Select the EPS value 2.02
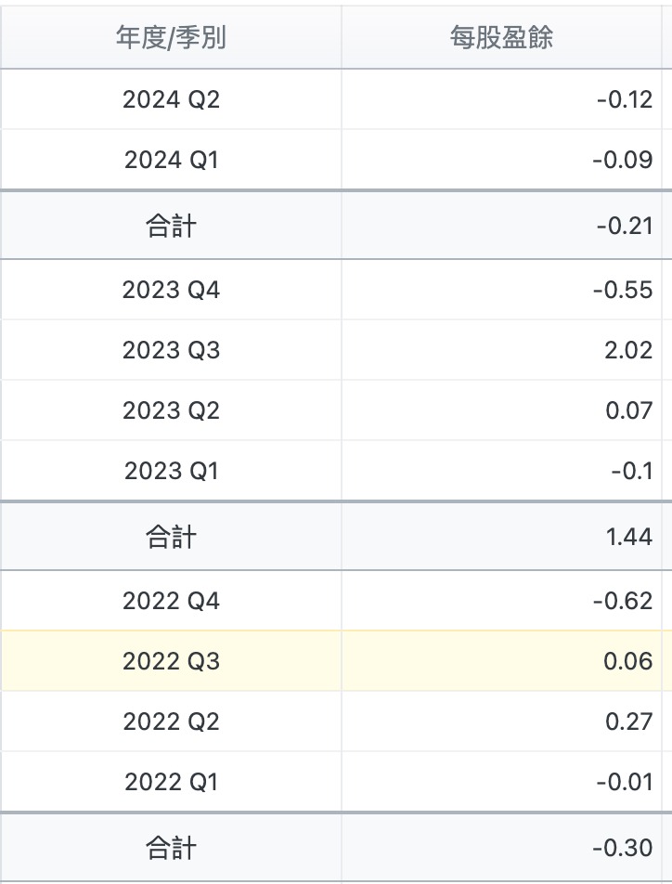This screenshot has height=884, width=672. [628, 350]
